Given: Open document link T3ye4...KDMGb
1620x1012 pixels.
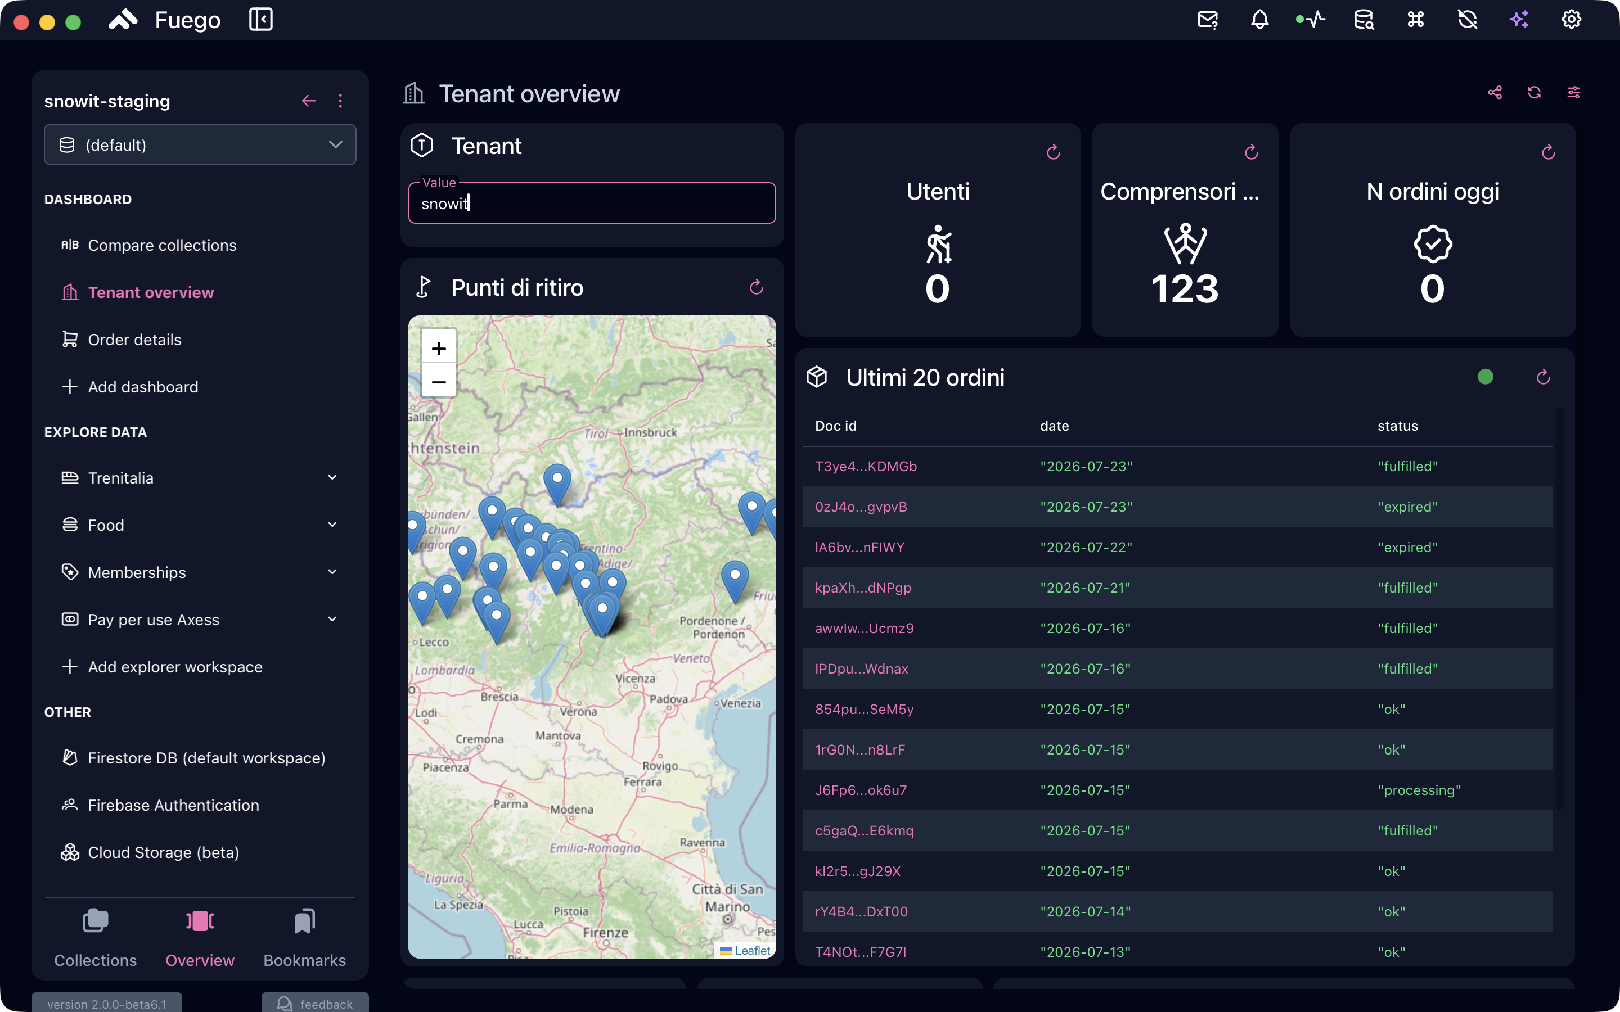Looking at the screenshot, I should [866, 467].
